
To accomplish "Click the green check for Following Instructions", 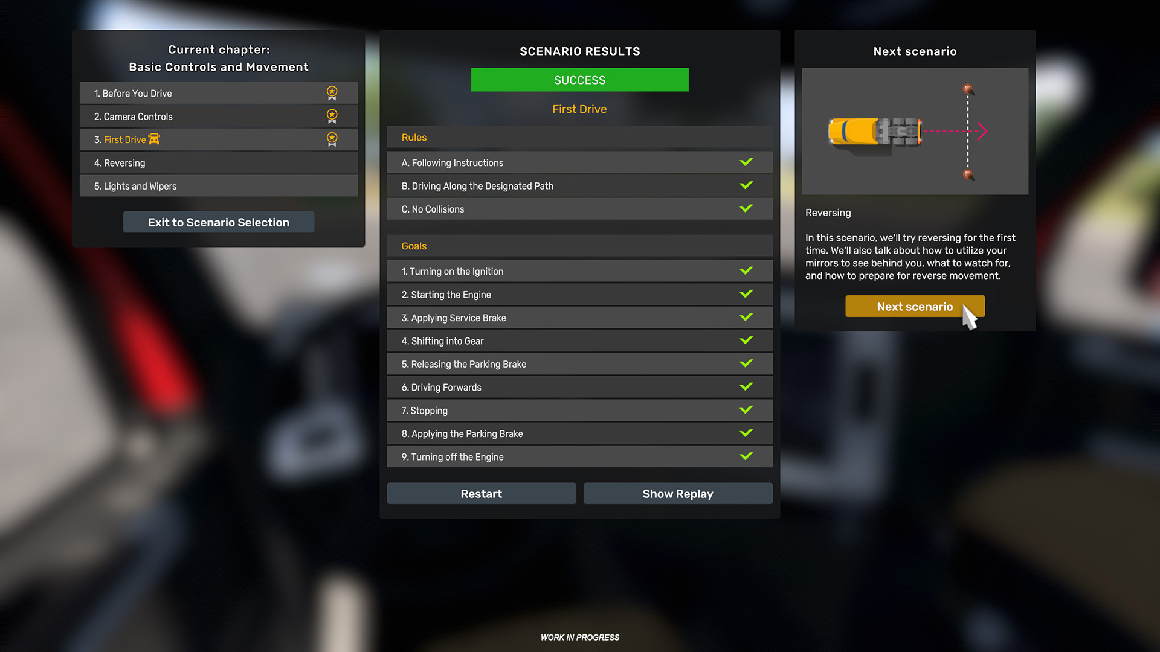I will tap(746, 162).
